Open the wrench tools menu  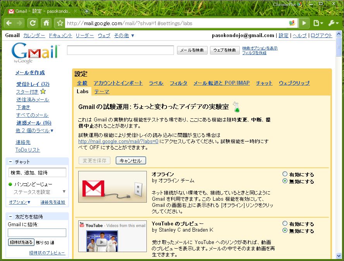[333, 23]
